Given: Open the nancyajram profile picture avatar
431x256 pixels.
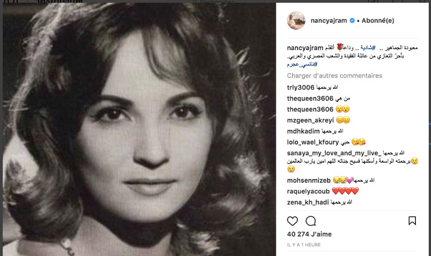Looking at the screenshot, I should point(296,20).
